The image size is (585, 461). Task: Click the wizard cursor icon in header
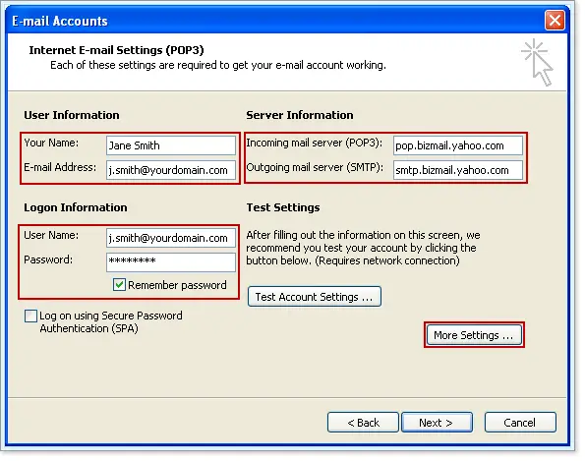pyautogui.click(x=537, y=62)
